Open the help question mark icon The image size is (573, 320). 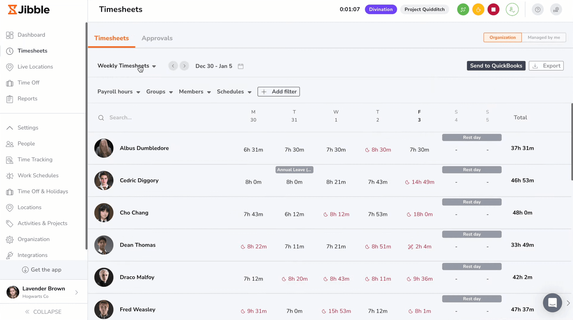538,10
